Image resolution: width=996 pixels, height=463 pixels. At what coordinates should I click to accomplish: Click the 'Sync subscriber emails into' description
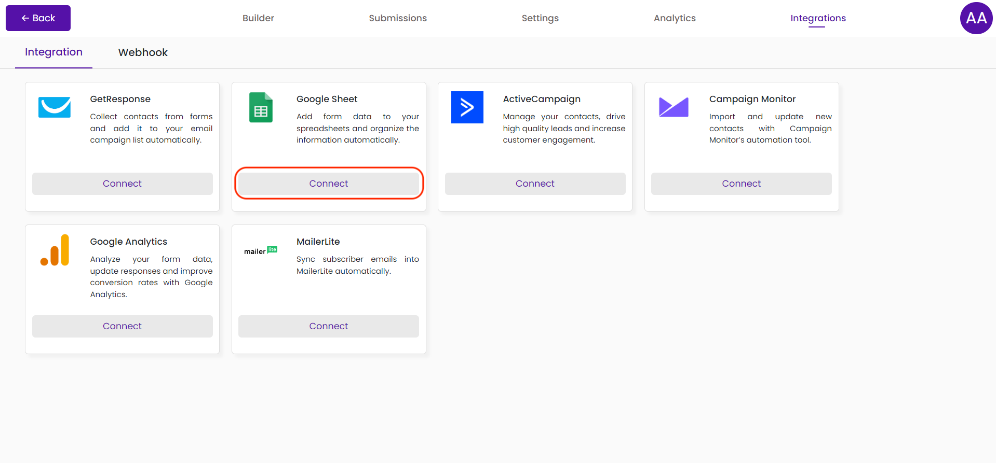[358, 265]
